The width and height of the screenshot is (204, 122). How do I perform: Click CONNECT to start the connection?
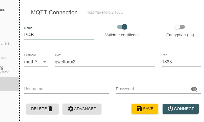(x=181, y=109)
